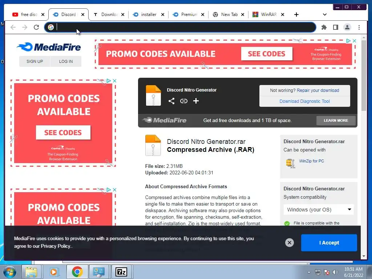This screenshot has height=279, width=372.
Task: Click the taskbar clock showing 10:51 AM
Action: 353,272
